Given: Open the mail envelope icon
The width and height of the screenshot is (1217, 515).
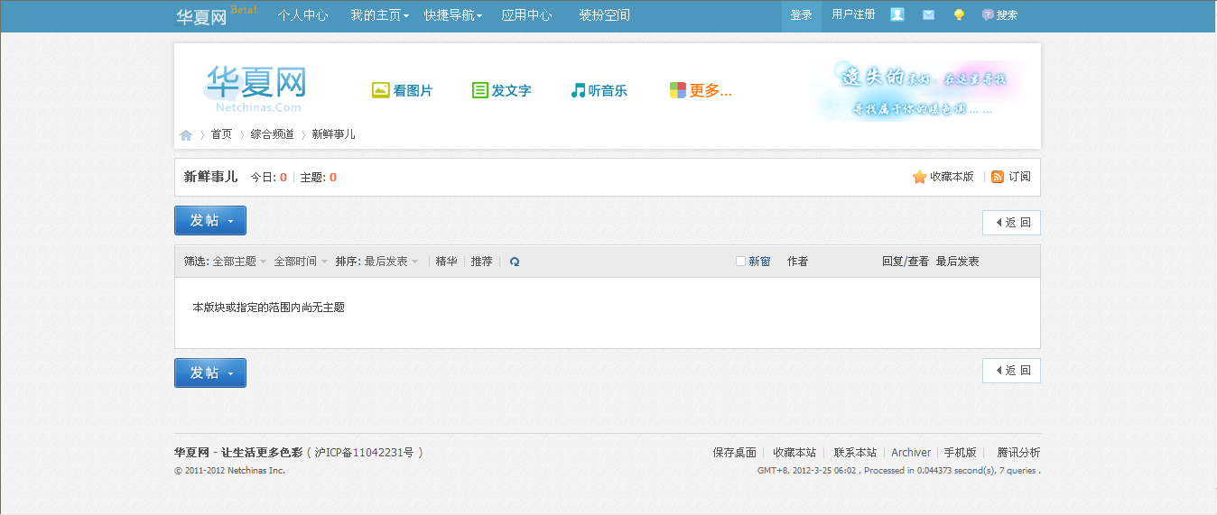Looking at the screenshot, I should coord(928,15).
